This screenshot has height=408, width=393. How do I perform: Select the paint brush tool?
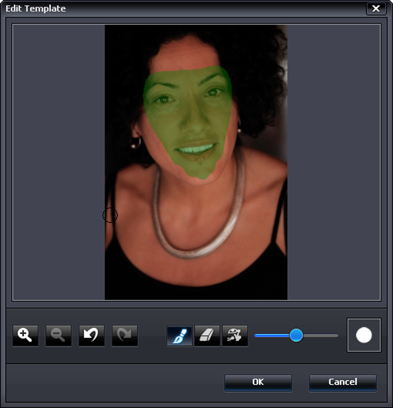pyautogui.click(x=179, y=336)
